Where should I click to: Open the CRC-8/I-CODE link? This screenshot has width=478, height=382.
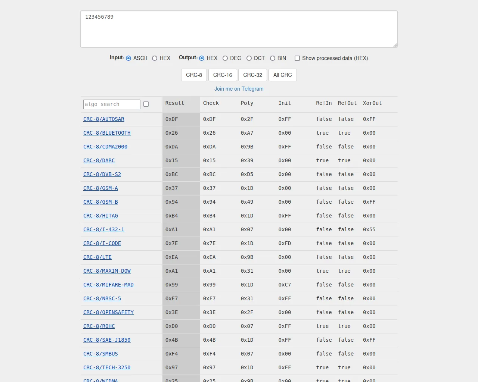102,243
